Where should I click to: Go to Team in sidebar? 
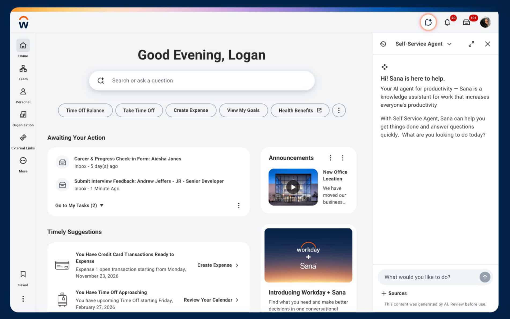(23, 72)
